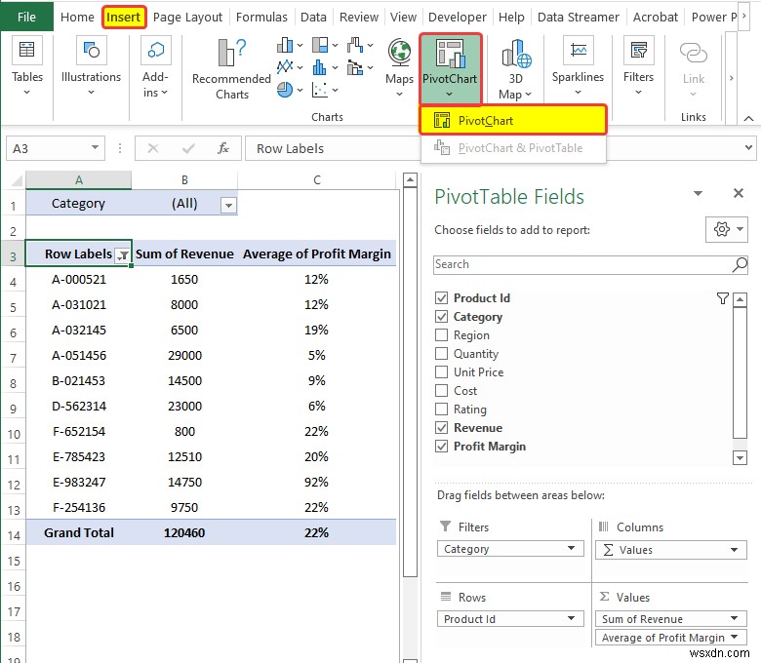Open Values dropdown in Columns area
The height and width of the screenshot is (663, 761).
(x=735, y=550)
